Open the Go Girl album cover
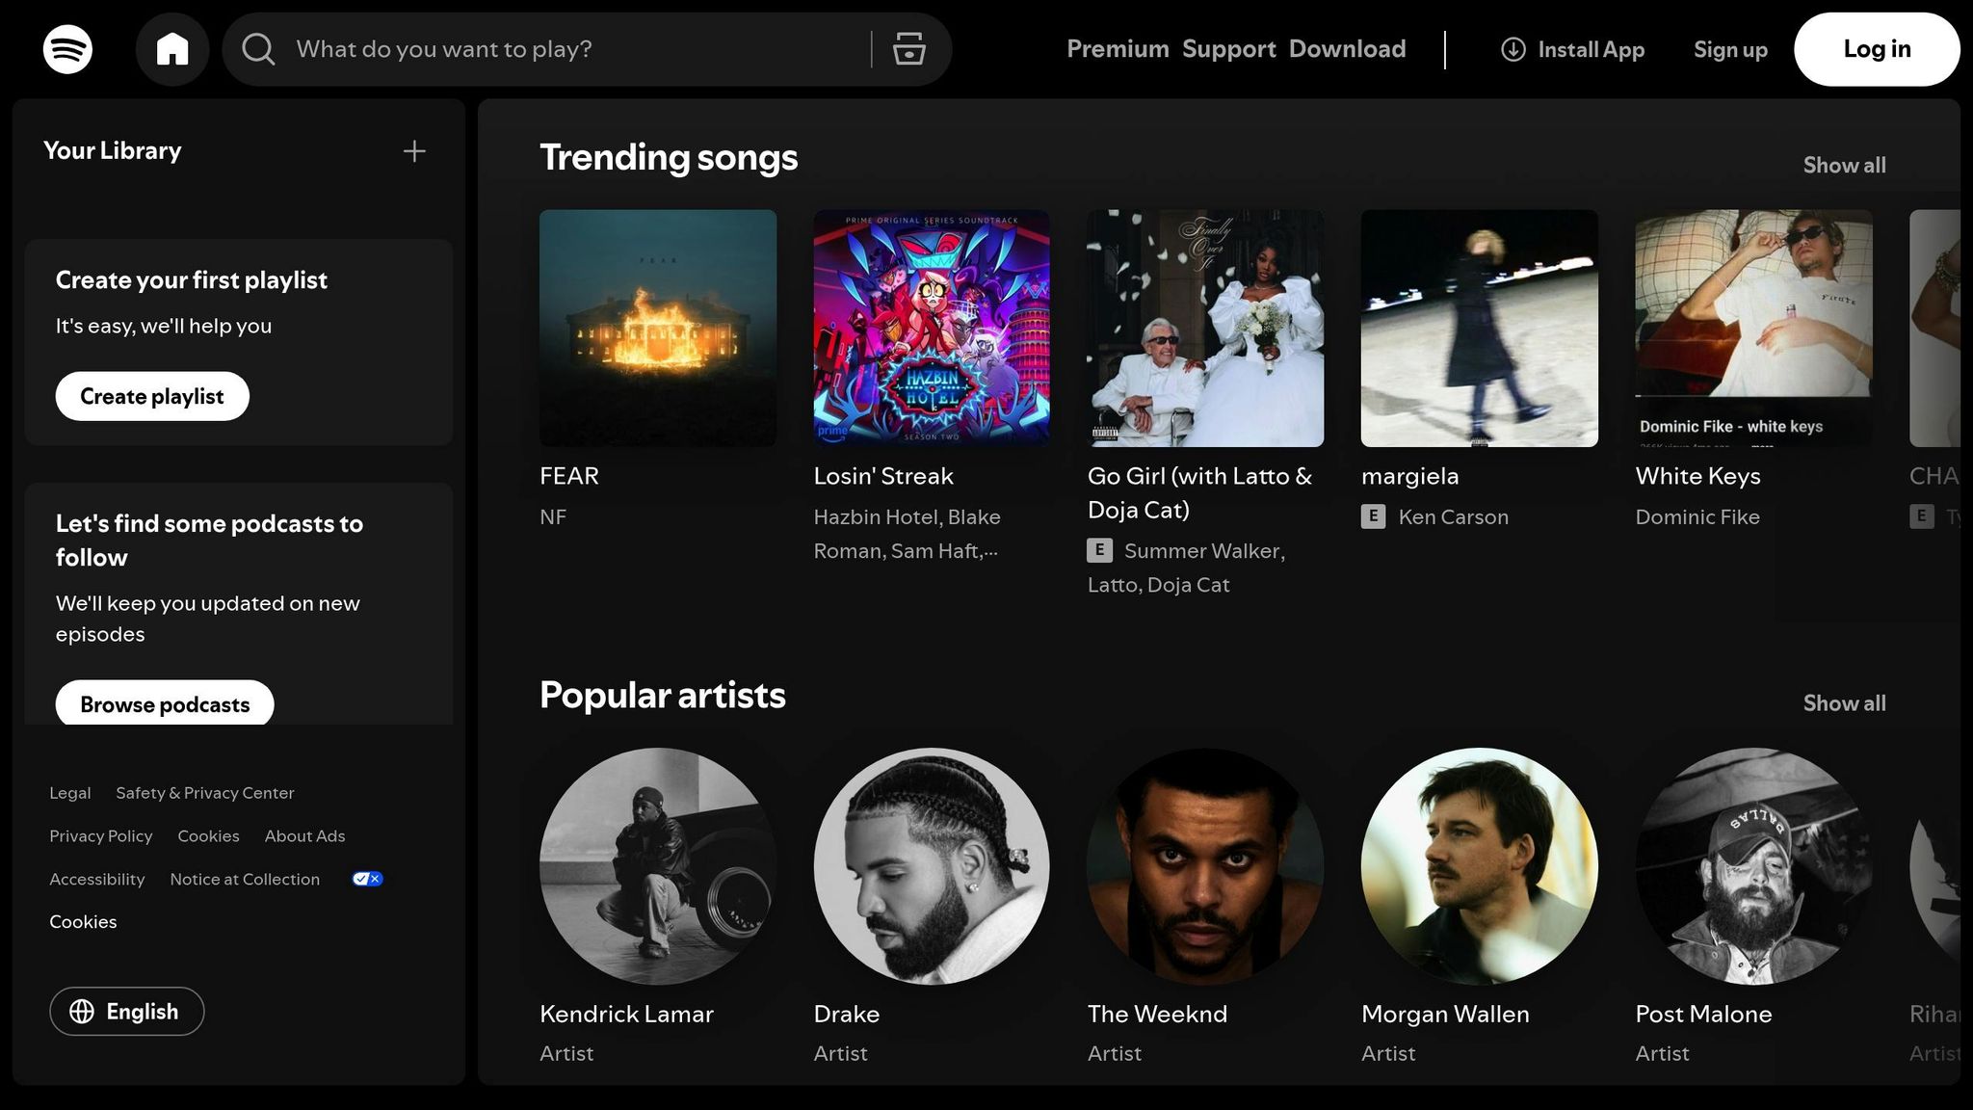The height and width of the screenshot is (1110, 1973). click(1205, 329)
